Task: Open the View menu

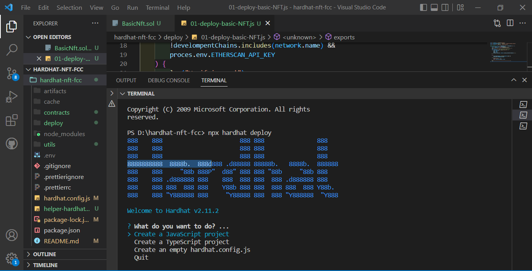Action: click(x=97, y=7)
